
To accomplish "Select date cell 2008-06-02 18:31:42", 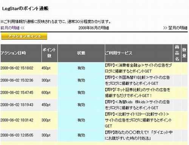I will [17, 120].
